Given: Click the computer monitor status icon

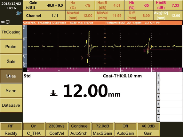Looking at the screenshot, I should (8, 22).
